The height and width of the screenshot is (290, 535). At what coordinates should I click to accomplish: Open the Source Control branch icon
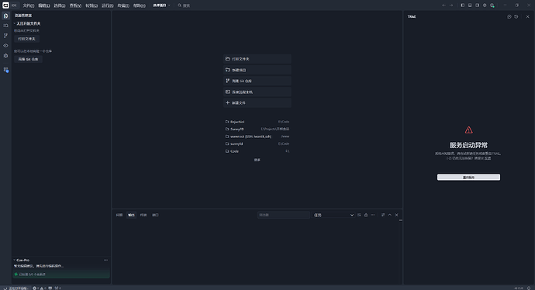5,36
